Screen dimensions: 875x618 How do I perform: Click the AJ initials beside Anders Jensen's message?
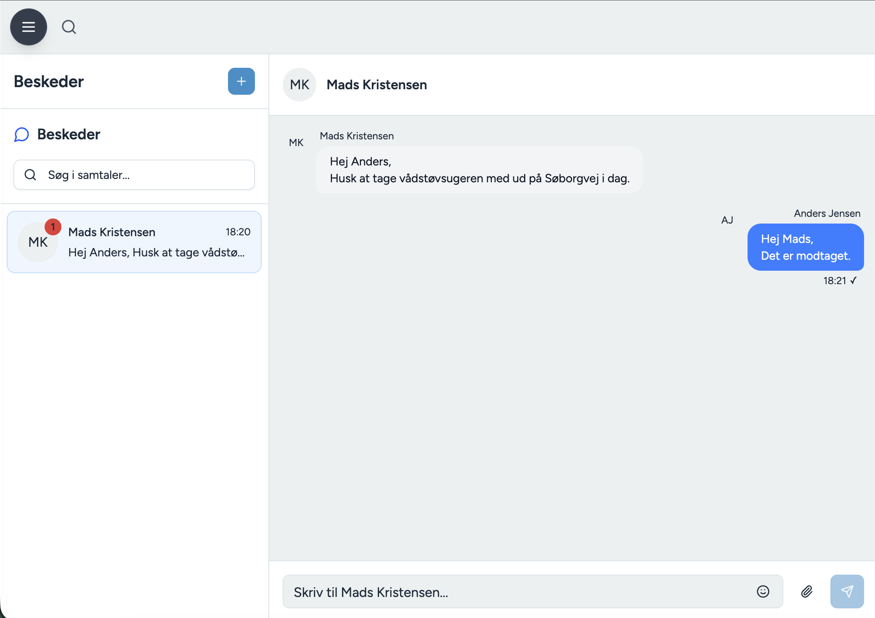pyautogui.click(x=727, y=219)
